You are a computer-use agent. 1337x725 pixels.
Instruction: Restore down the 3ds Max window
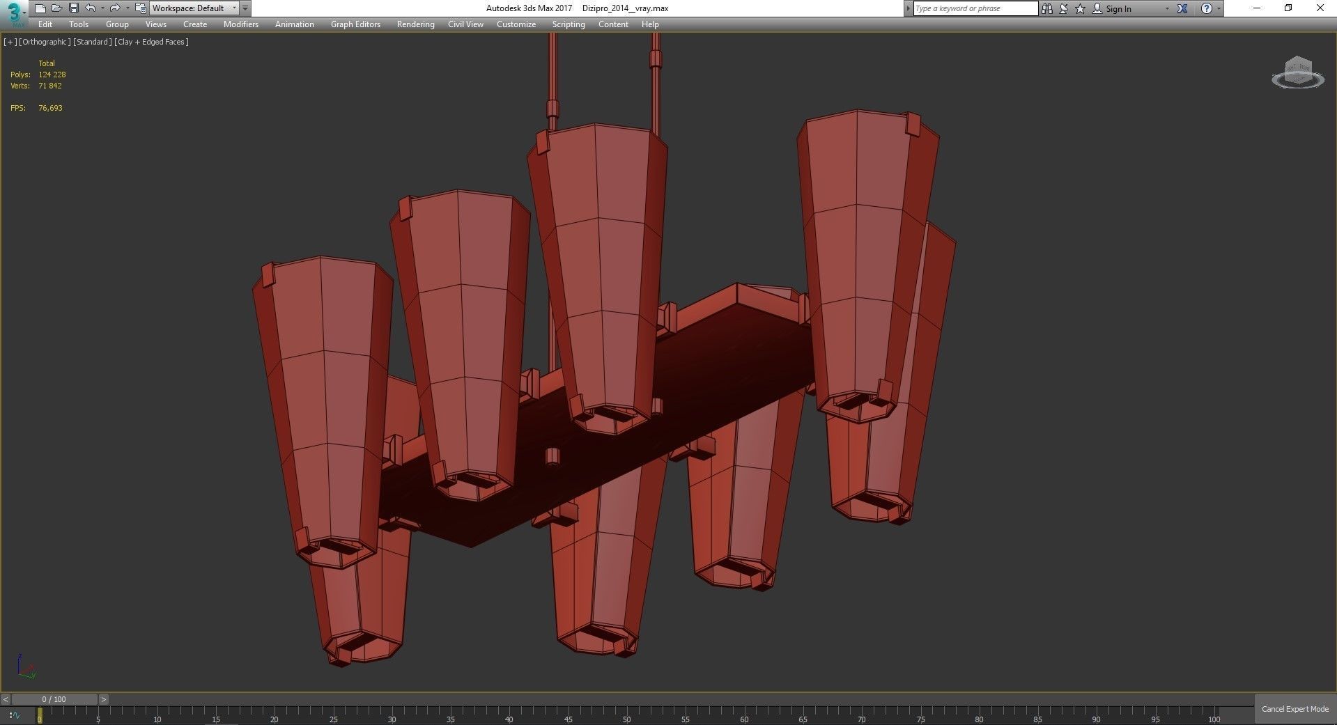pyautogui.click(x=1288, y=8)
